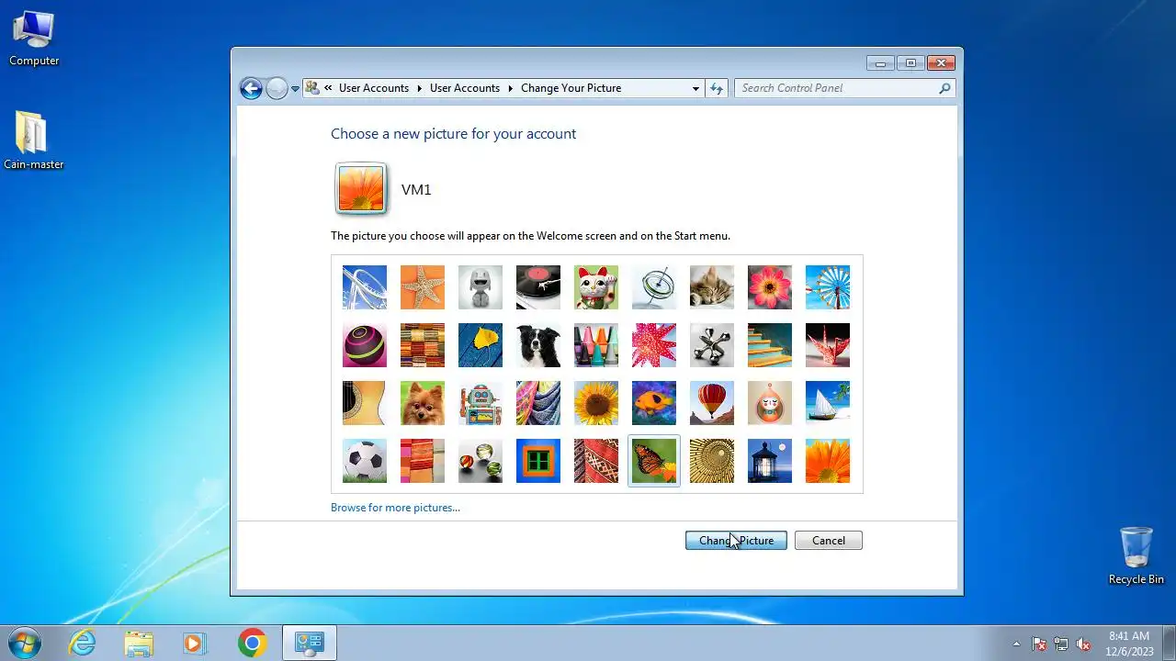The image size is (1176, 661).
Task: Click the search magnifier icon
Action: [944, 88]
